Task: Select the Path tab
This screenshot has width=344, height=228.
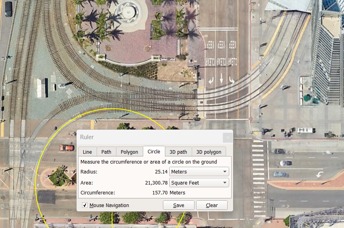Action: point(106,152)
